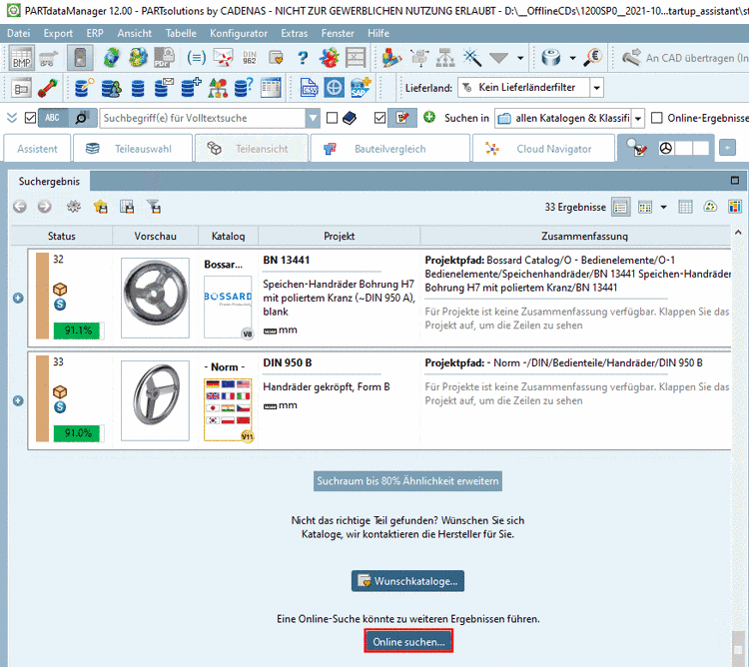Collapse the search bar using double chevron
This screenshot has width=749, height=667.
coord(12,118)
